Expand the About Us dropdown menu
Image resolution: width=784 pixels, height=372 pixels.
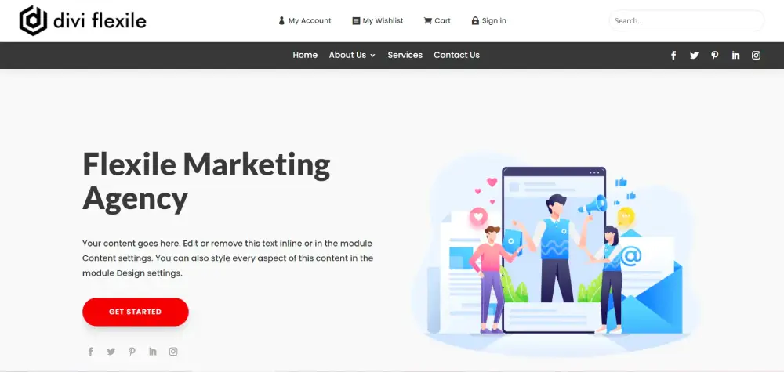coord(352,55)
